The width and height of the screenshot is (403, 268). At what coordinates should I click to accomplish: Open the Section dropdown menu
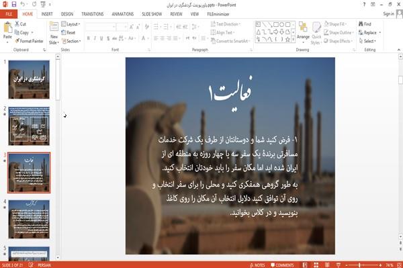[x=71, y=41]
